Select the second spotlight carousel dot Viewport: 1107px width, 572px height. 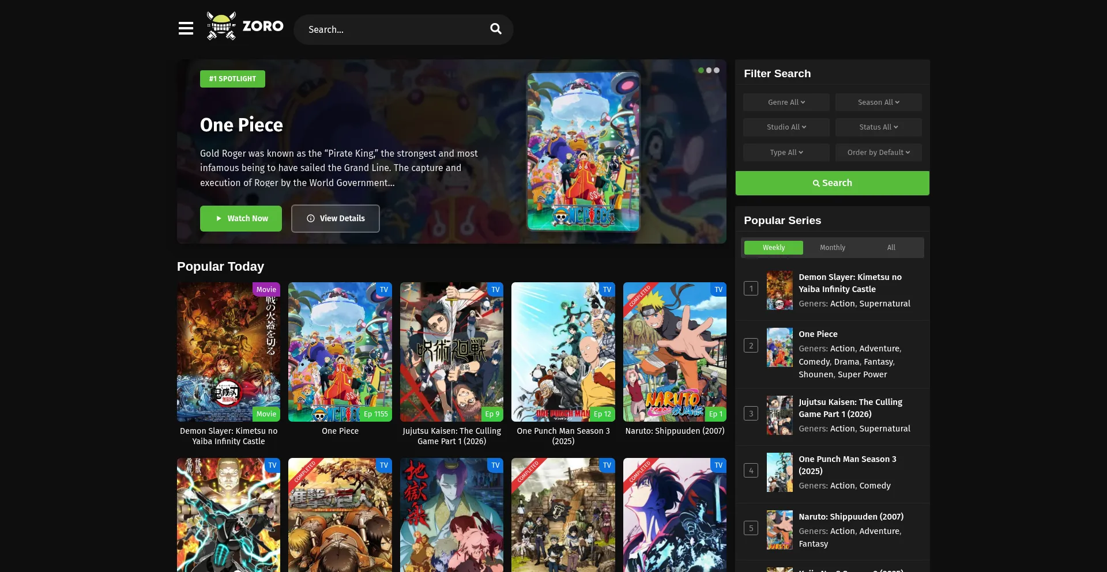tap(709, 70)
